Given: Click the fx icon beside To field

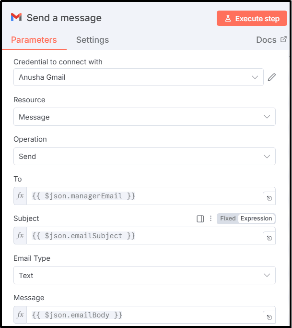Looking at the screenshot, I should point(20,196).
